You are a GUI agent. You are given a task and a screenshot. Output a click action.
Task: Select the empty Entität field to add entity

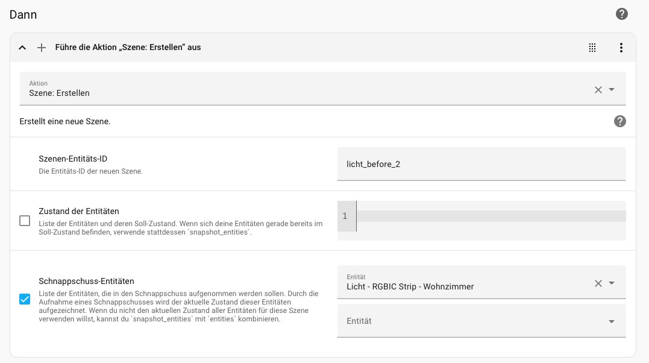point(470,321)
